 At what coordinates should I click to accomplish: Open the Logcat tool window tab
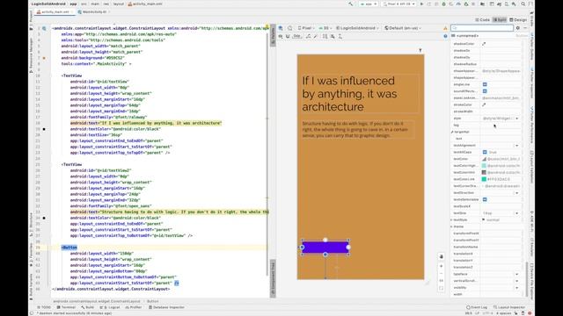(x=110, y=307)
